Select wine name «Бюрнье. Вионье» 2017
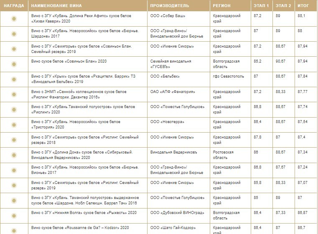This screenshot has height=234, width=318. point(85,170)
